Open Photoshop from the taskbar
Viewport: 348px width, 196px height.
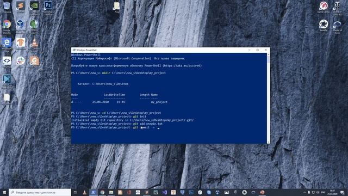point(191,192)
